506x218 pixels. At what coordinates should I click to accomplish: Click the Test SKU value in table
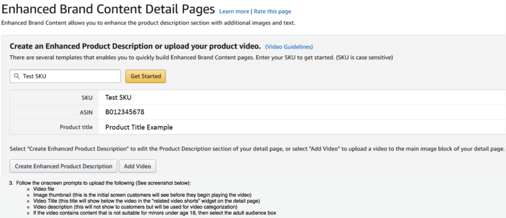click(x=118, y=97)
